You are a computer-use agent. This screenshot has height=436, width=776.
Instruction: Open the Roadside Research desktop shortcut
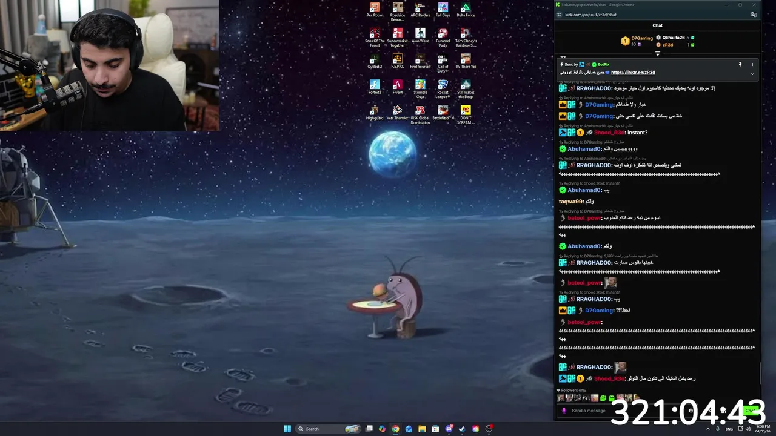click(x=398, y=11)
